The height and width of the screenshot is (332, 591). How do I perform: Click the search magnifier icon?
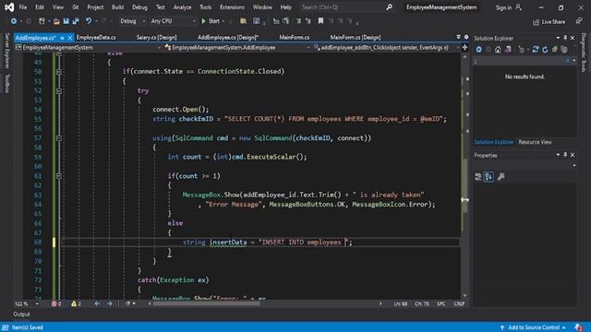coord(389,7)
